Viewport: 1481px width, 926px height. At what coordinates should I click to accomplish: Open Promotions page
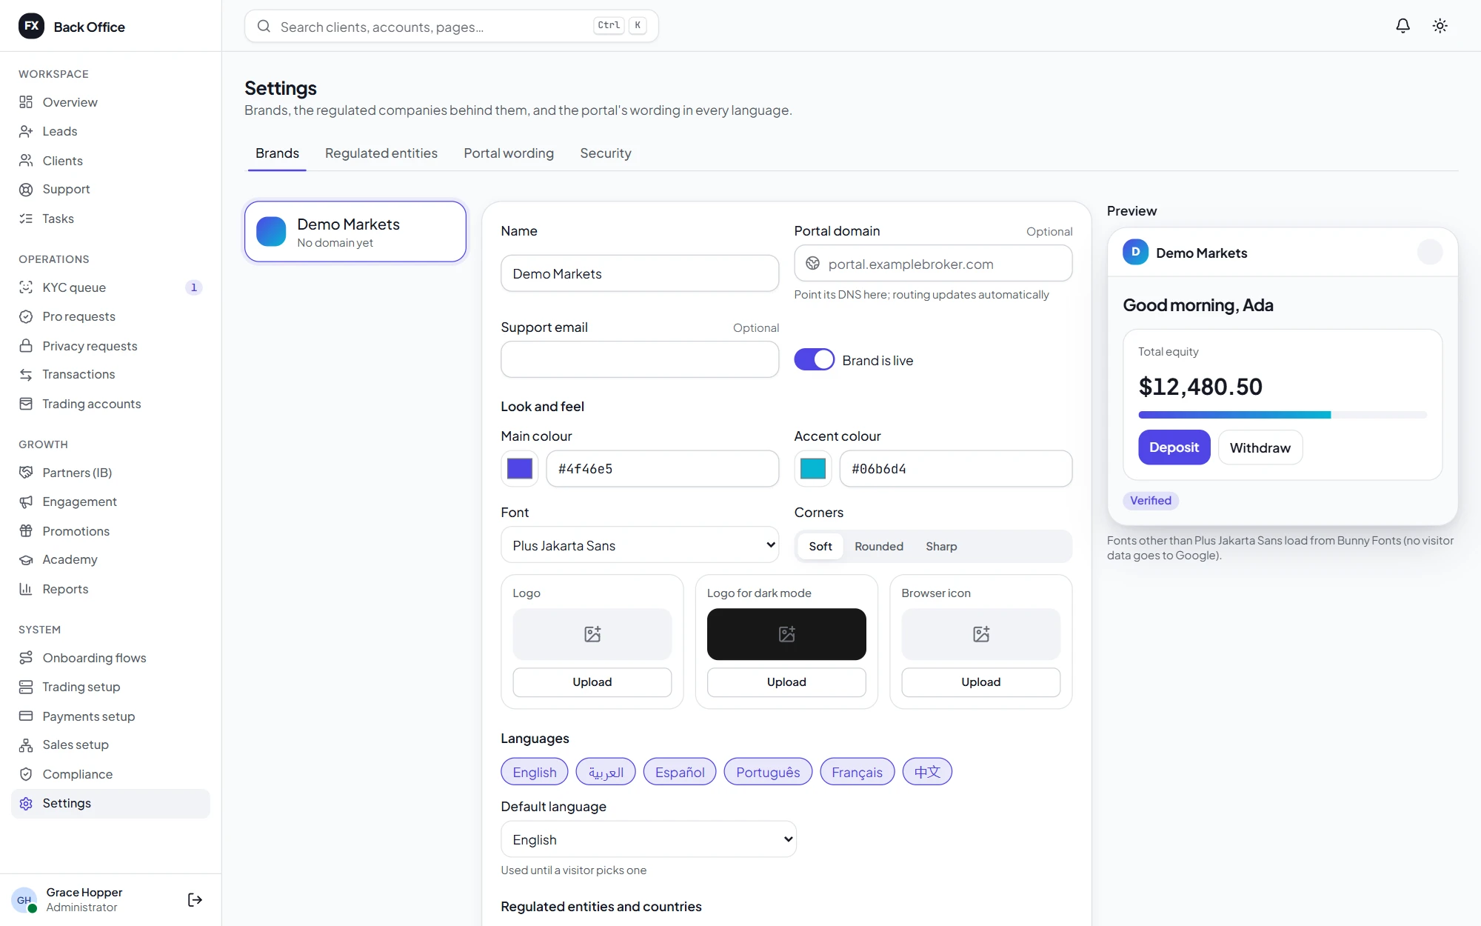110,531
